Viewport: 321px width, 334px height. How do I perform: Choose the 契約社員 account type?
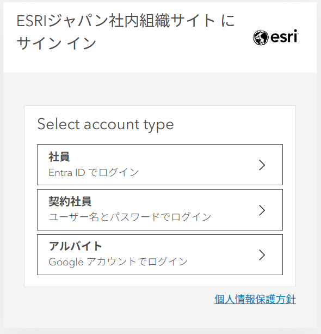(160, 210)
